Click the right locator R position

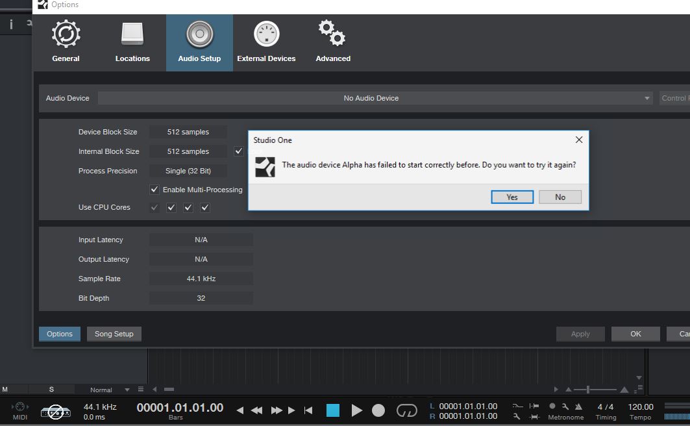point(468,416)
